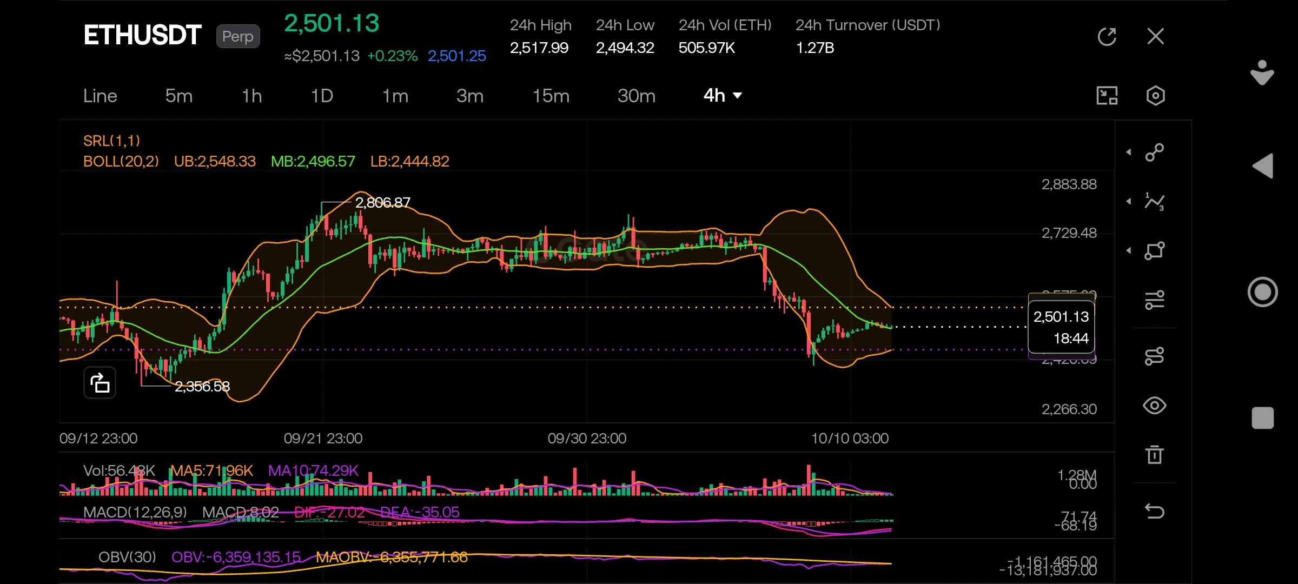This screenshot has height=584, width=1298.
Task: Select the 1m timeframe
Action: click(395, 96)
